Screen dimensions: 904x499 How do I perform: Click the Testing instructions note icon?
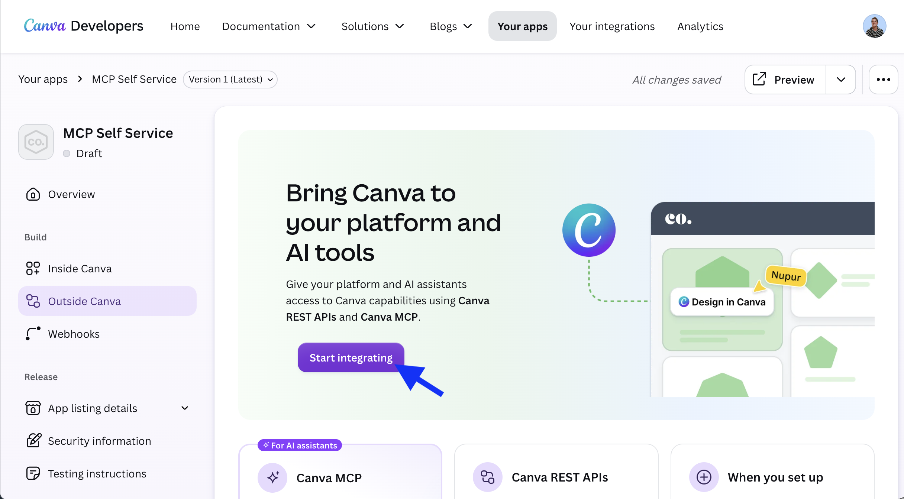pyautogui.click(x=33, y=473)
